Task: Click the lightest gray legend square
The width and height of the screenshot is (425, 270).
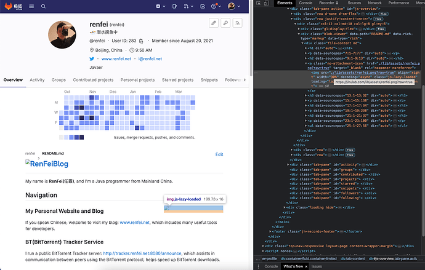Action: (61, 137)
